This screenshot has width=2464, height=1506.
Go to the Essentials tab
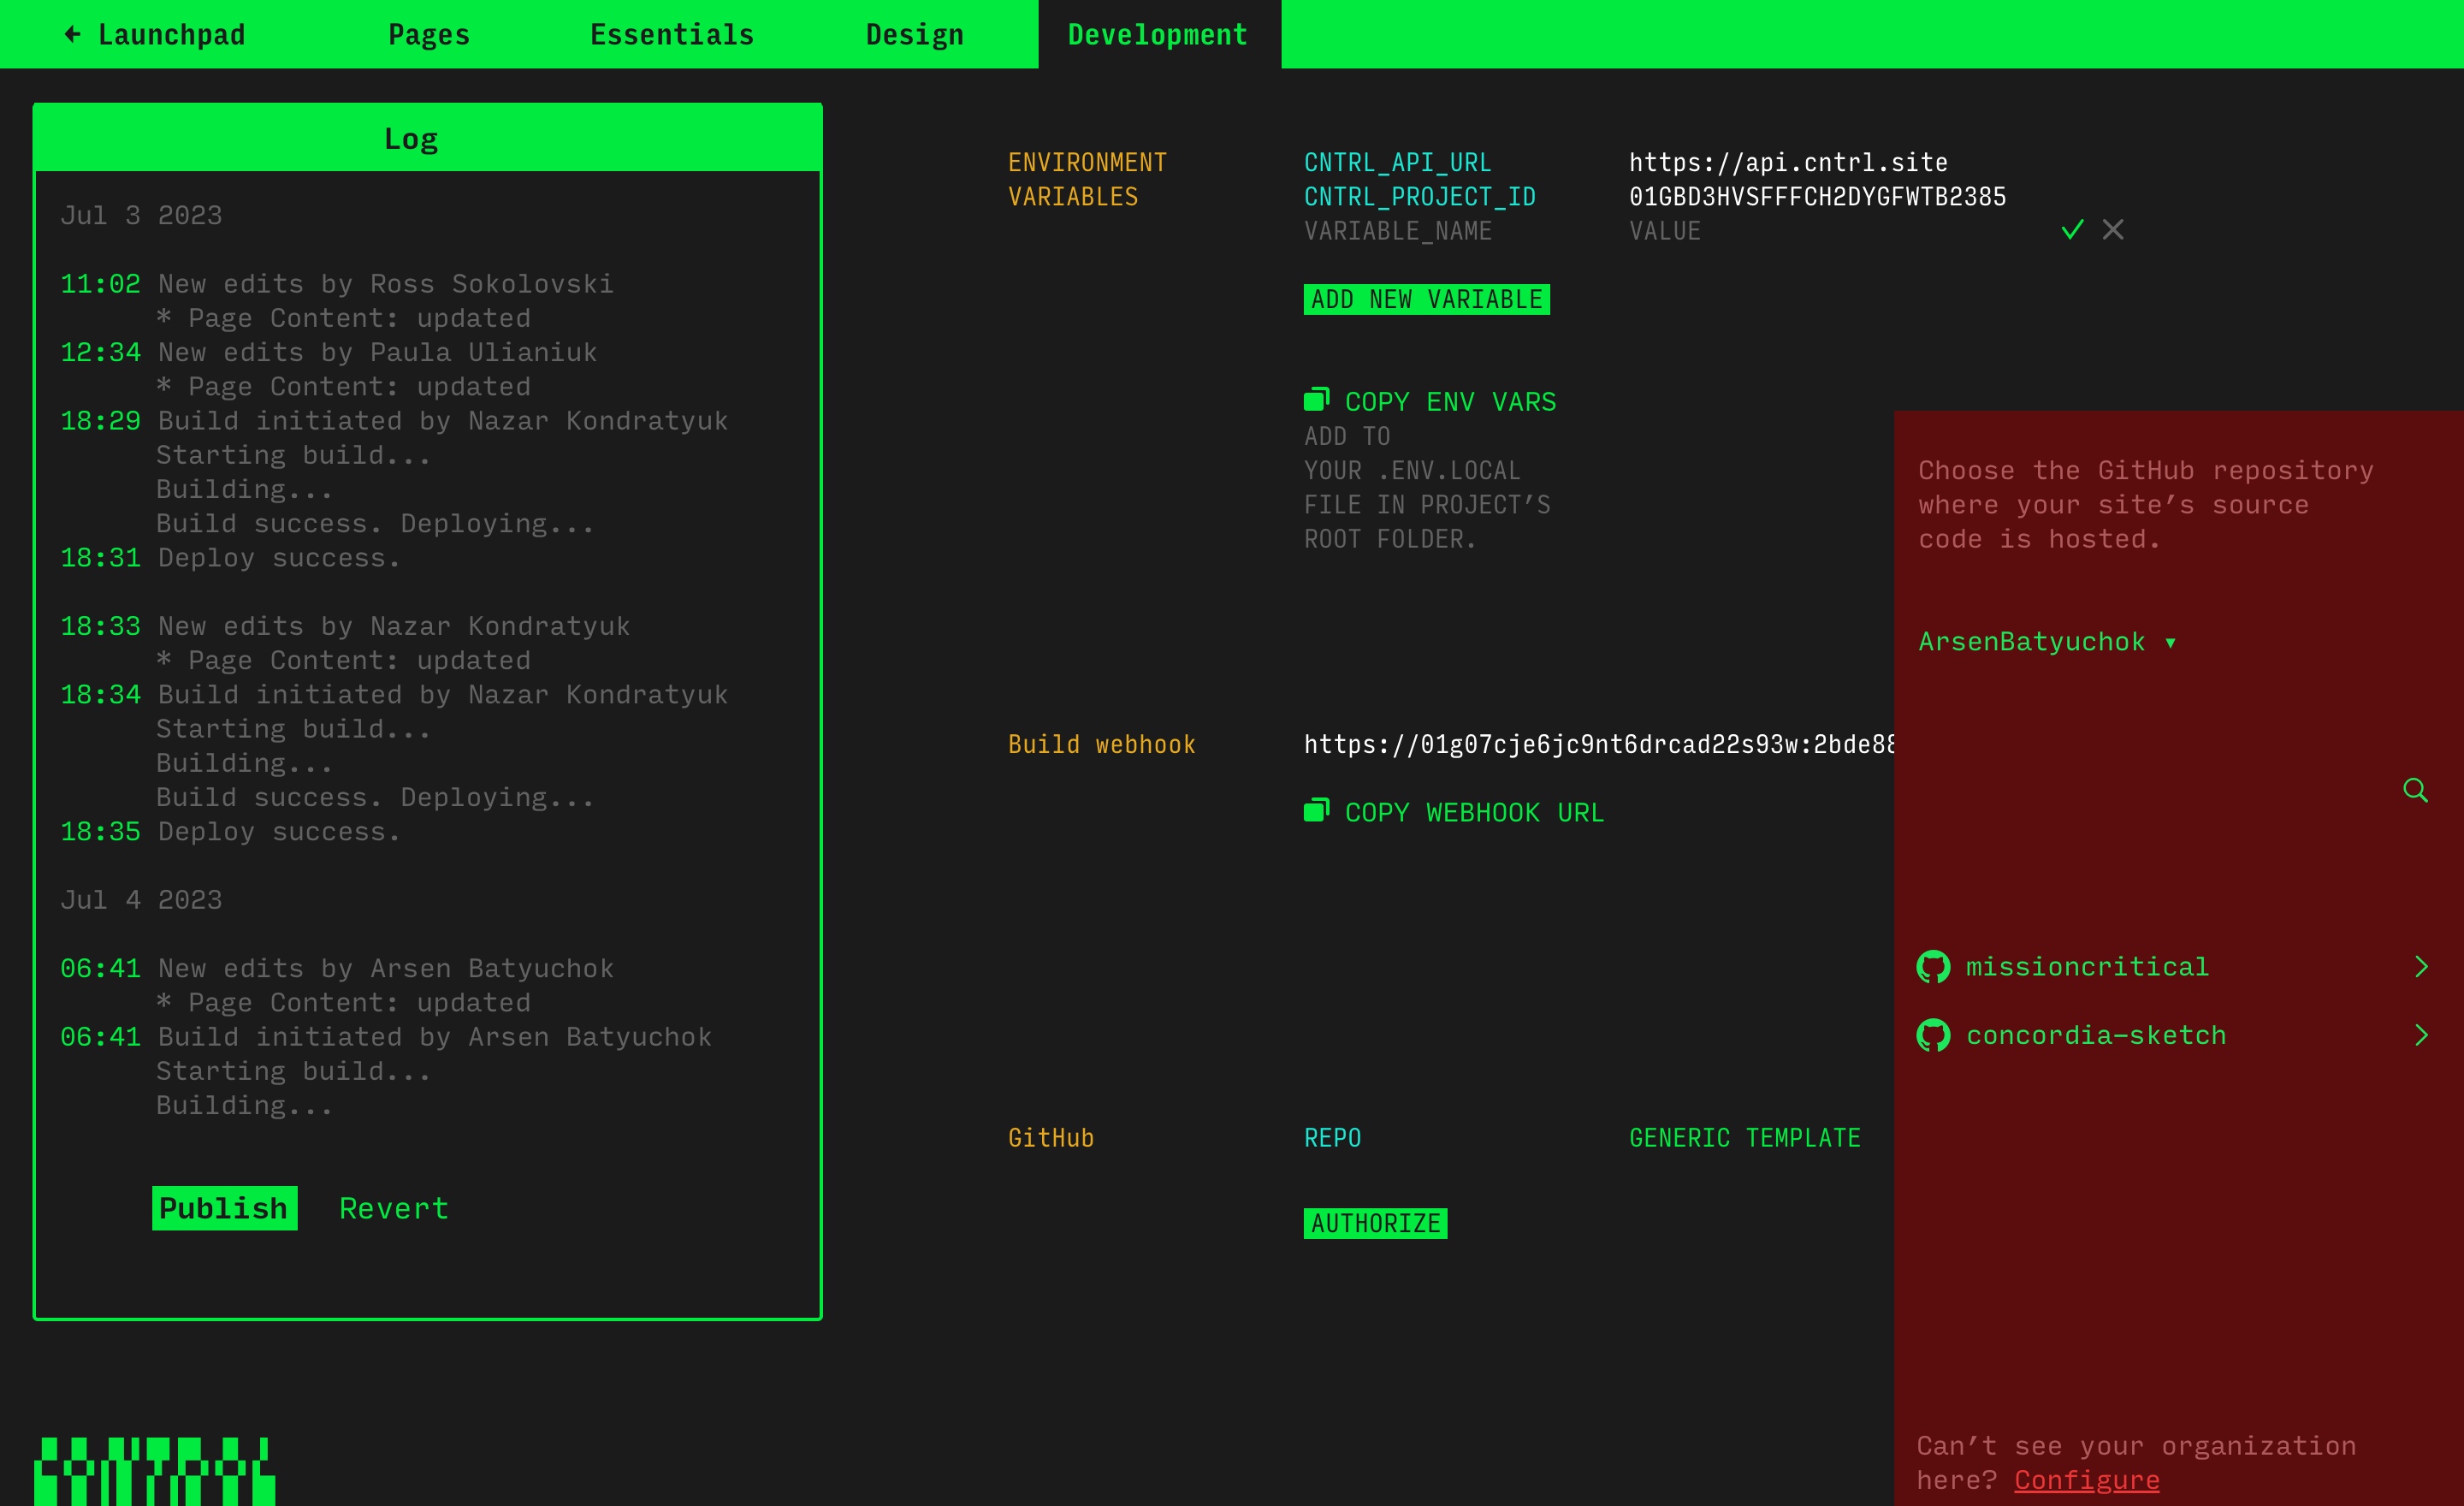click(672, 35)
